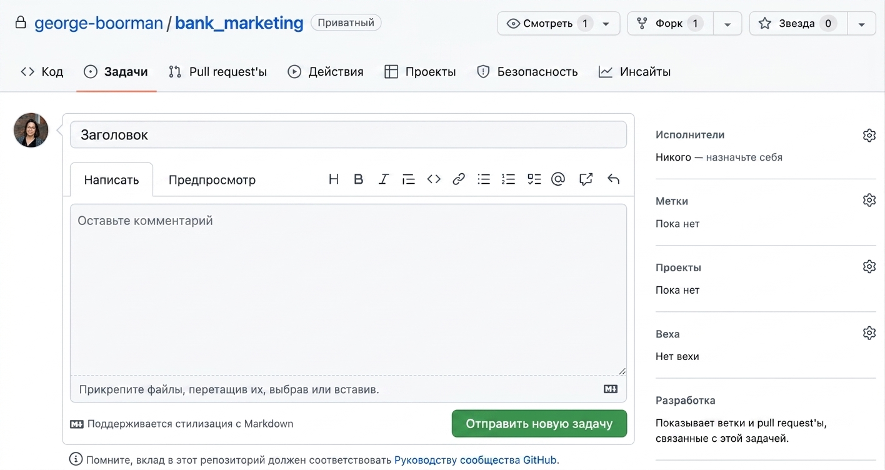Open the Веха gear settings
This screenshot has width=885, height=470.
(869, 332)
